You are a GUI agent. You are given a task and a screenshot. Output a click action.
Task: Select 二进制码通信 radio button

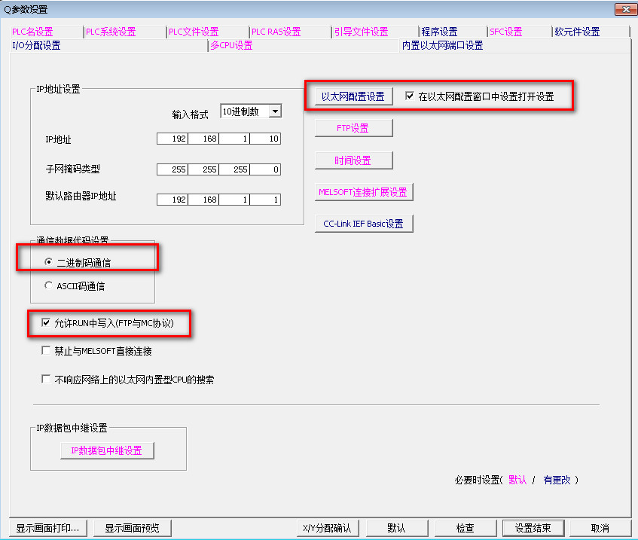point(49,262)
